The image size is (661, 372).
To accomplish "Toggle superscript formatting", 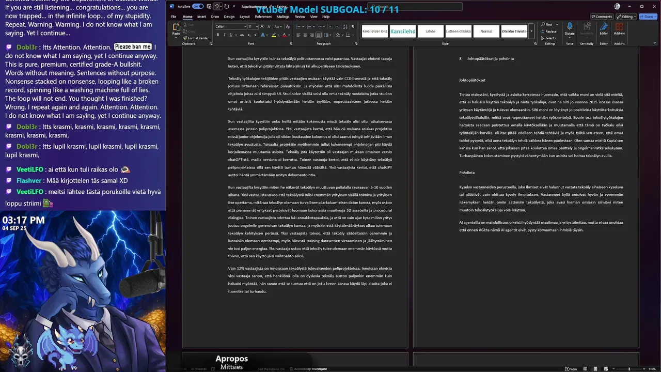I will point(256,35).
